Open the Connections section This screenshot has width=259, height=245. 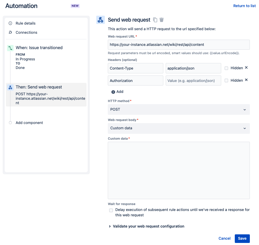tap(26, 32)
